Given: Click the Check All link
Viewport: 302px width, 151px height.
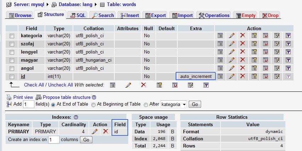Looking at the screenshot, I should coord(34,85).
